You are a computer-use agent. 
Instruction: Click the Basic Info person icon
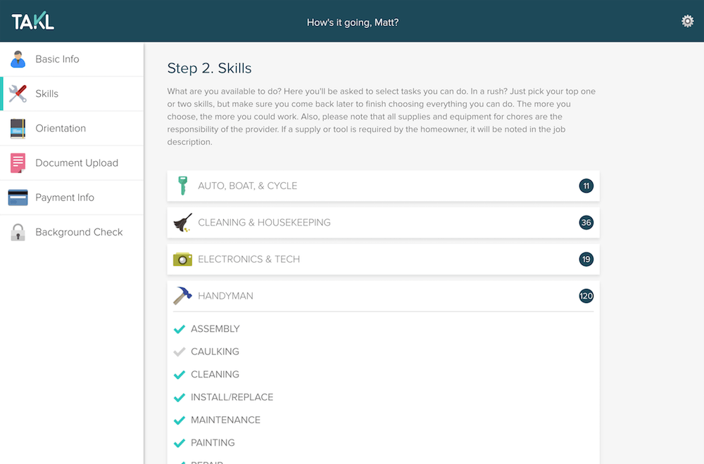(18, 59)
